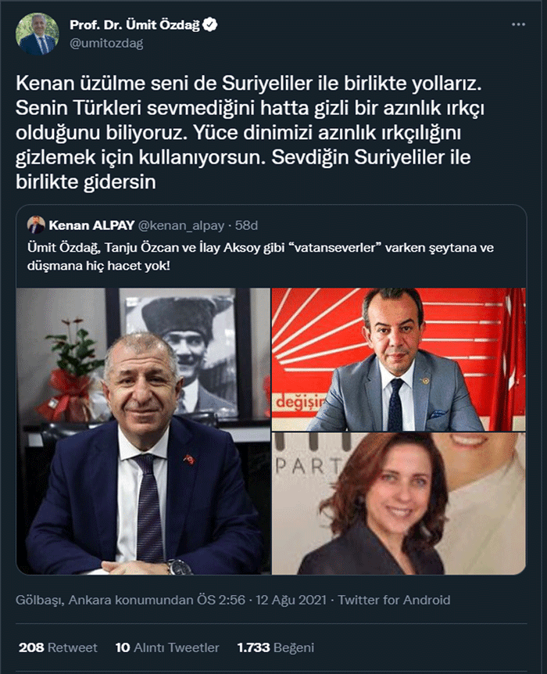The height and width of the screenshot is (674, 547).
Task: Open the top-right photo with red background
Action: (399, 360)
